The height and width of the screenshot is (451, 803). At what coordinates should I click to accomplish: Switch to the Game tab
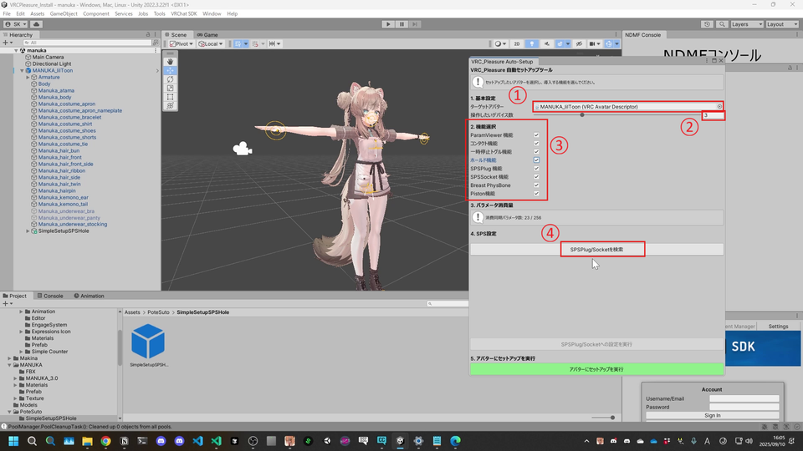pyautogui.click(x=207, y=35)
